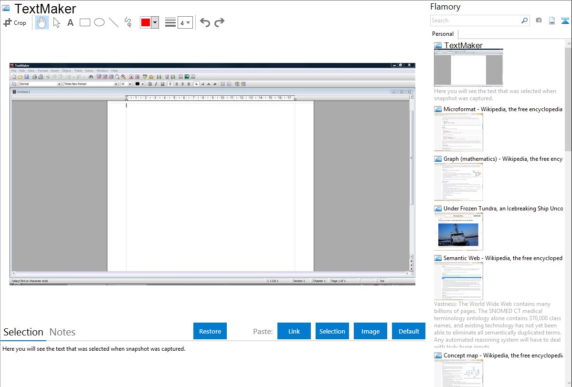Image resolution: width=572 pixels, height=387 pixels.
Task: Open the Icebreaking Ship snapshot thumbnail
Action: pos(458,231)
